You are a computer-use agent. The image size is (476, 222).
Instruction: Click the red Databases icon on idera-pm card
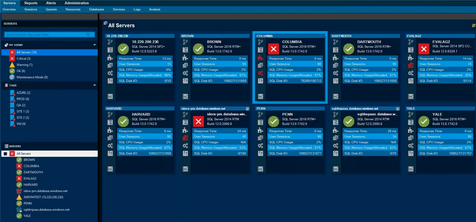(x=185, y=138)
